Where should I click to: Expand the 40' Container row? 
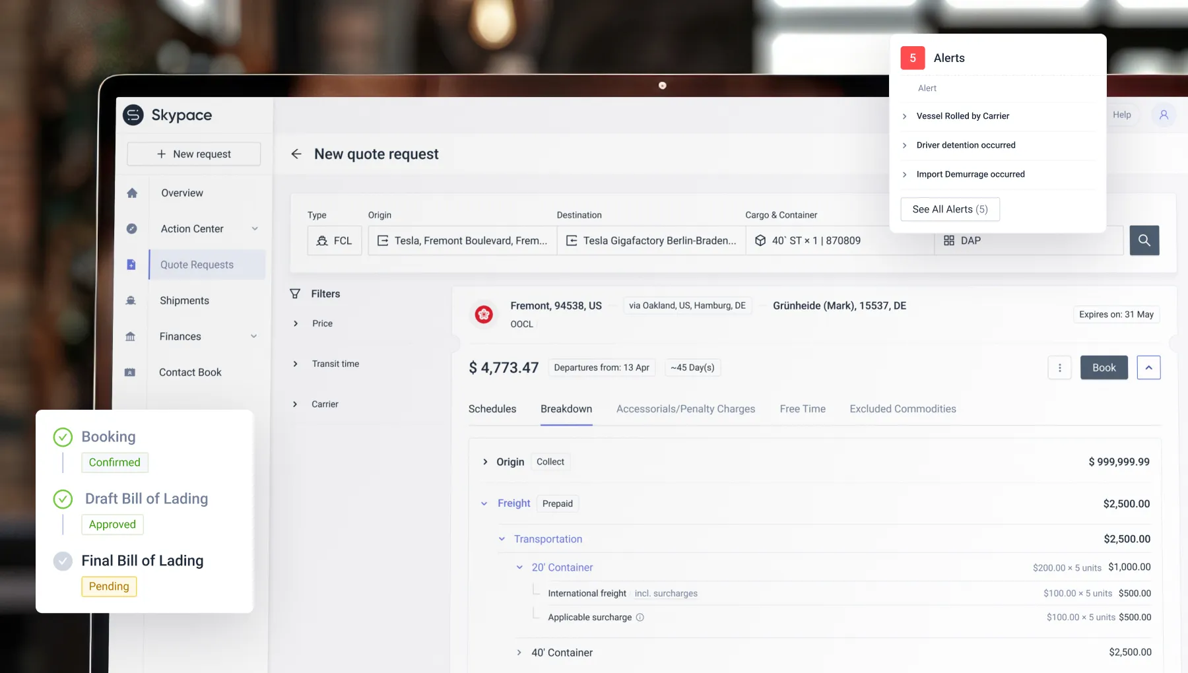(x=519, y=653)
